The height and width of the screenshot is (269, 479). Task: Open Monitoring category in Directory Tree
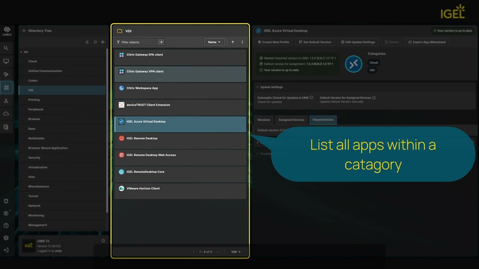[x=62, y=216]
